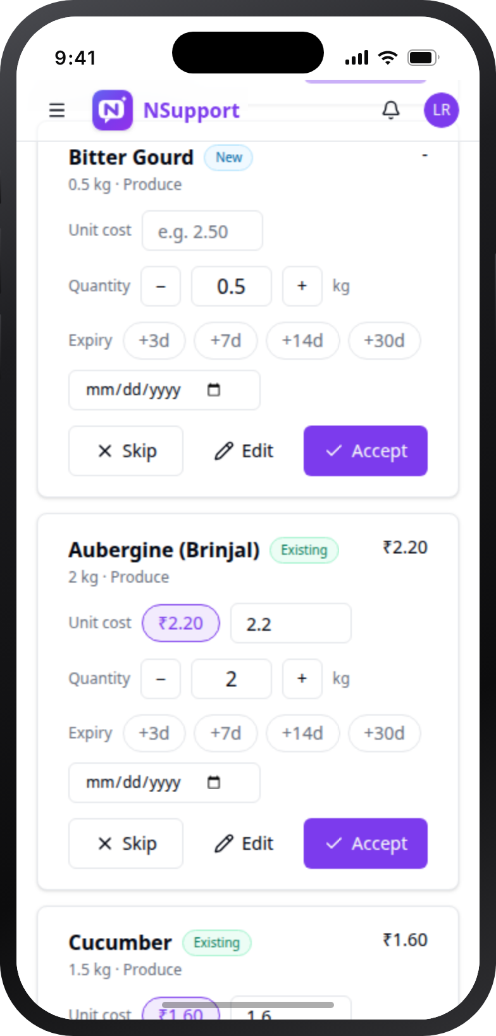The height and width of the screenshot is (1036, 496).
Task: Edit the Aubergine (Brinjal) entry
Action: pos(244,843)
